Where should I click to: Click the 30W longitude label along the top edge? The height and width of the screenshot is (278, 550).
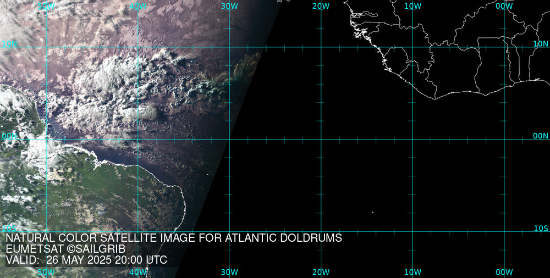(230, 6)
